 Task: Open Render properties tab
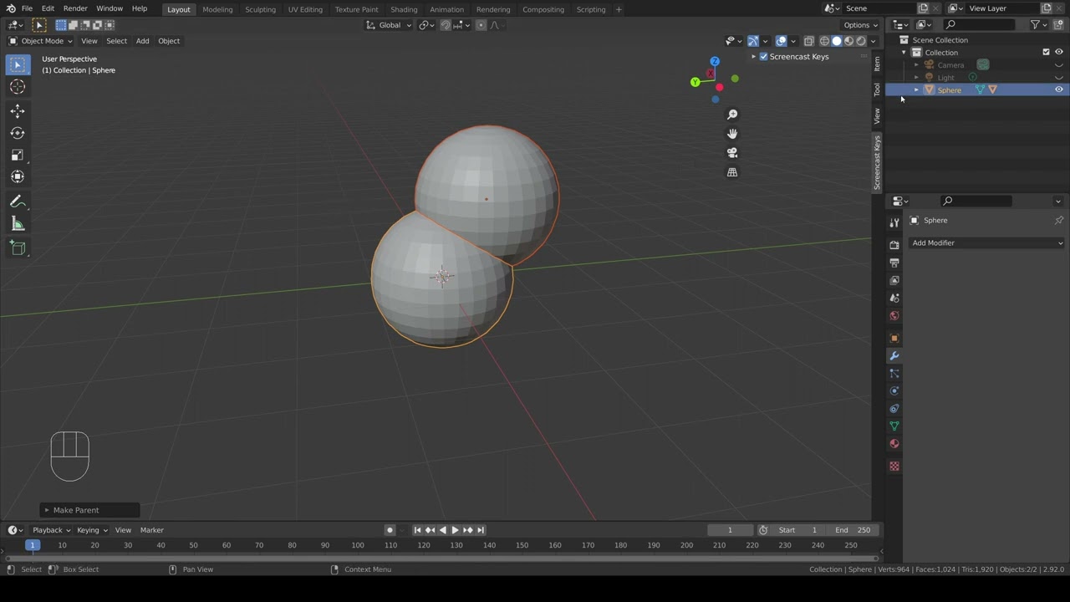tap(894, 245)
